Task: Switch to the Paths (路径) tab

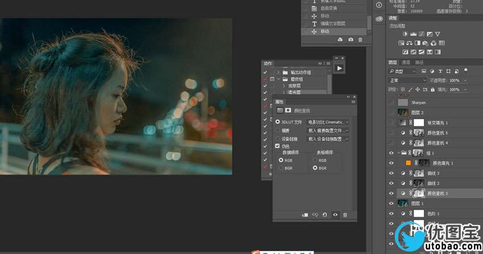Action: 419,62
